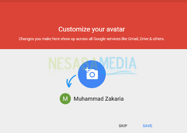Click the Customize your avatar heading
This screenshot has width=187, height=133.
[x=91, y=29]
